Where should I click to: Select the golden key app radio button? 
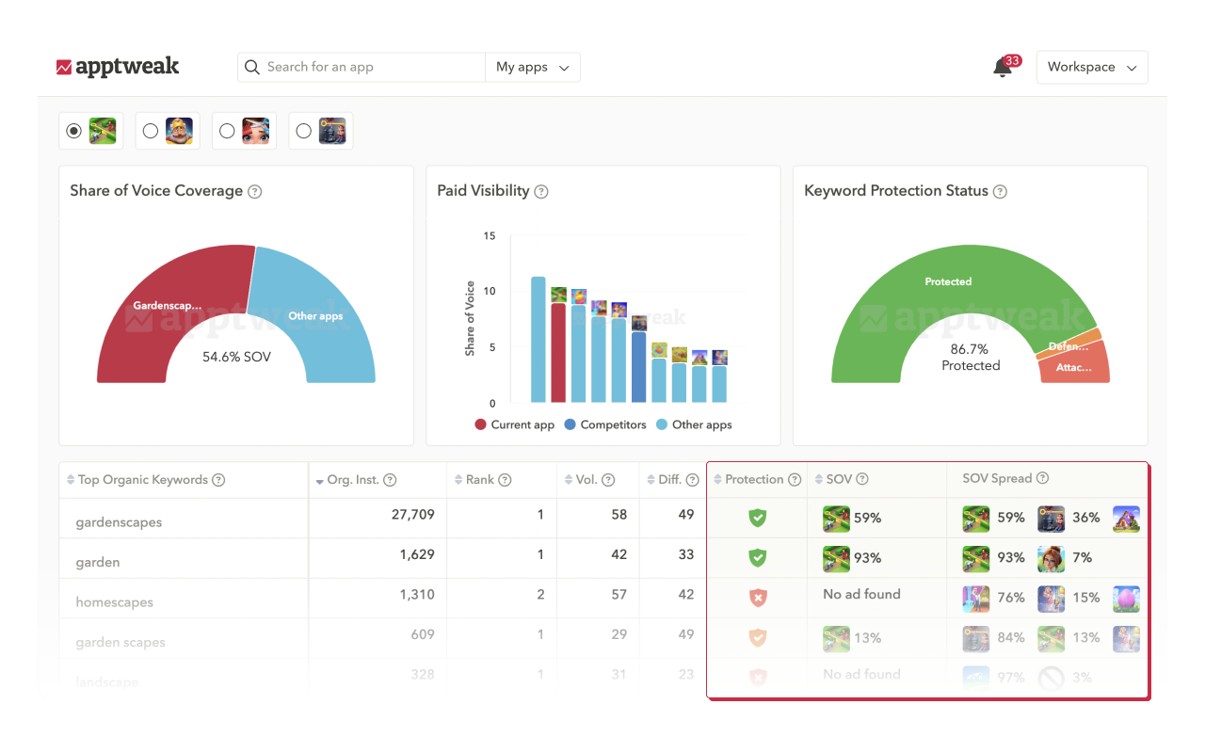pos(303,132)
